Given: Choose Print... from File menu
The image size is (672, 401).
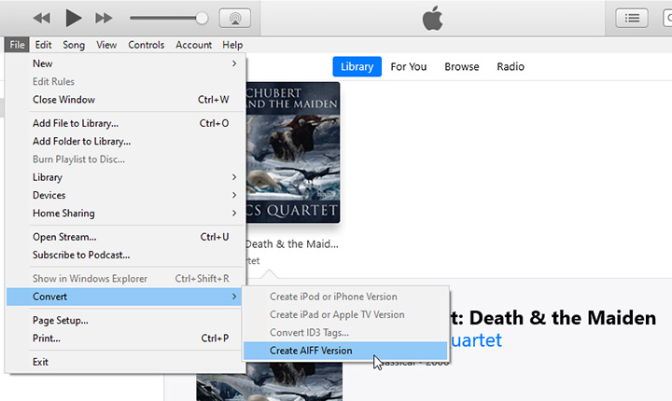Looking at the screenshot, I should pos(126,339).
